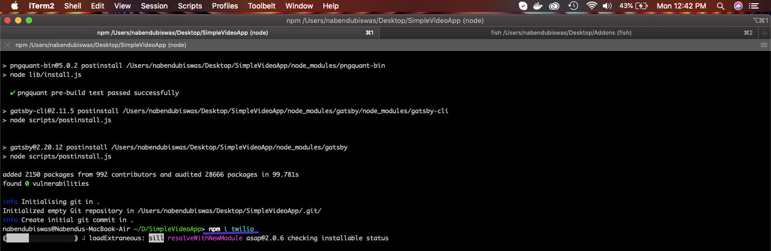Open the pane hamburger menu icon
Screen dimensions: 771x251
click(x=764, y=45)
